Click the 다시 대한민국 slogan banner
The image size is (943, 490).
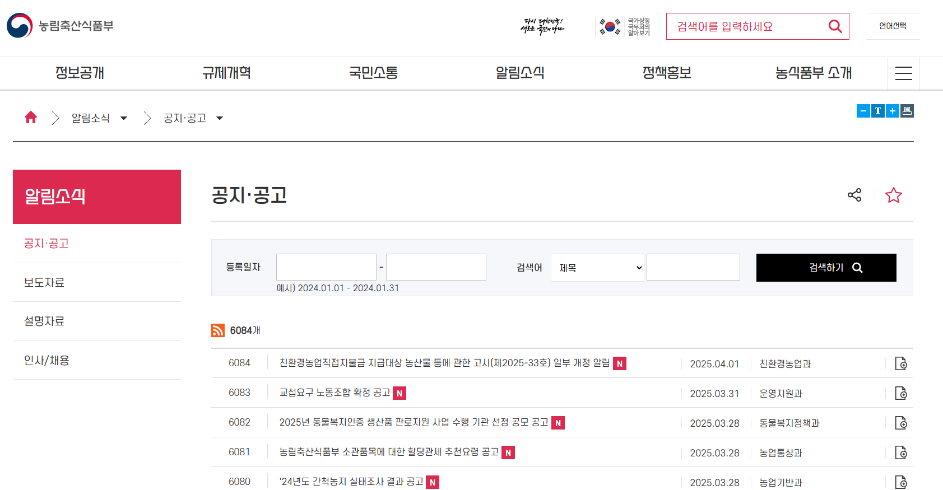(542, 26)
